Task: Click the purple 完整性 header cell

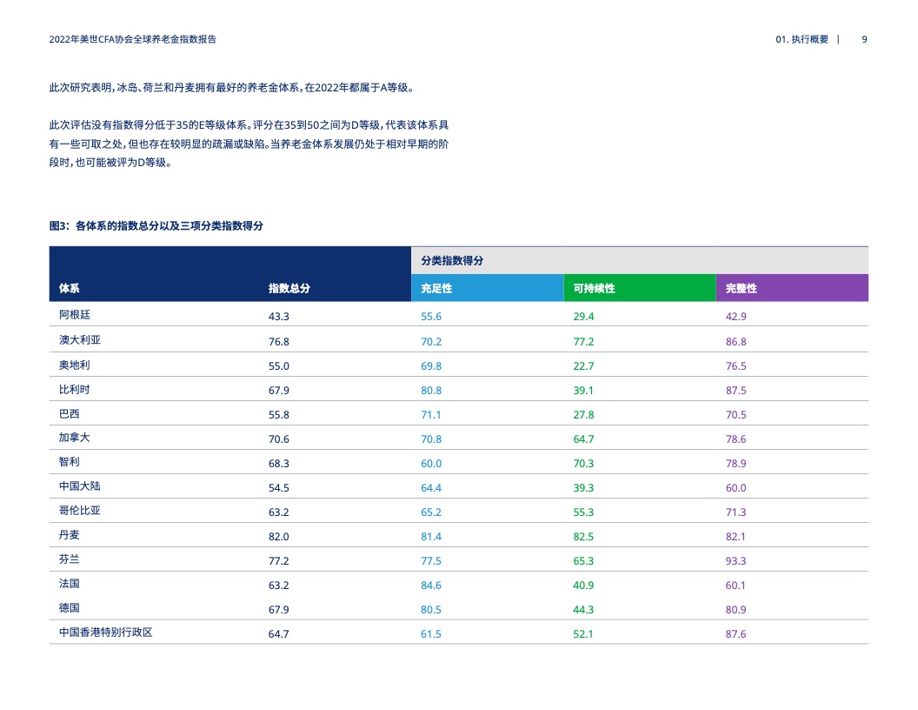Action: [x=792, y=288]
